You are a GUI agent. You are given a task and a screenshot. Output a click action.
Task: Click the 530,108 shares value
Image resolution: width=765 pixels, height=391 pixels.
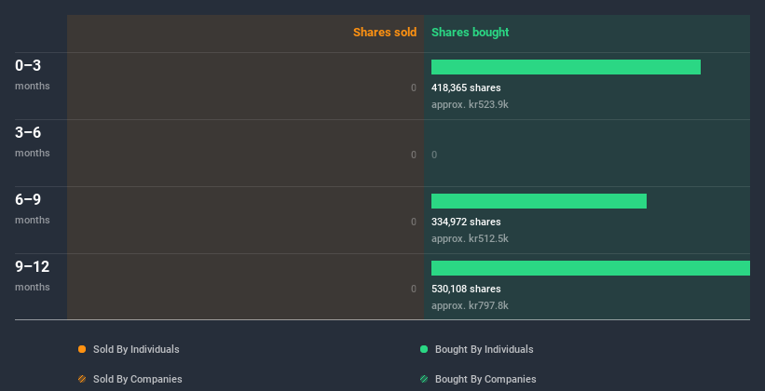466,289
